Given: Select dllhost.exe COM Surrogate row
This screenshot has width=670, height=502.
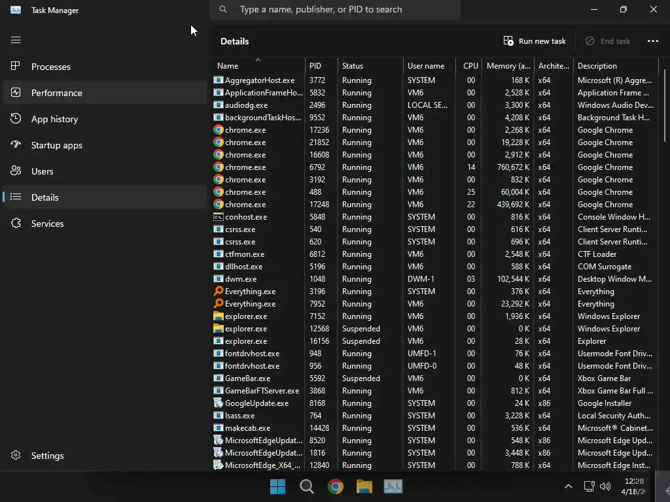Looking at the screenshot, I should coord(435,267).
